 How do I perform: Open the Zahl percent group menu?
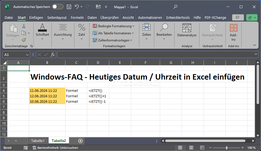click(x=82, y=32)
